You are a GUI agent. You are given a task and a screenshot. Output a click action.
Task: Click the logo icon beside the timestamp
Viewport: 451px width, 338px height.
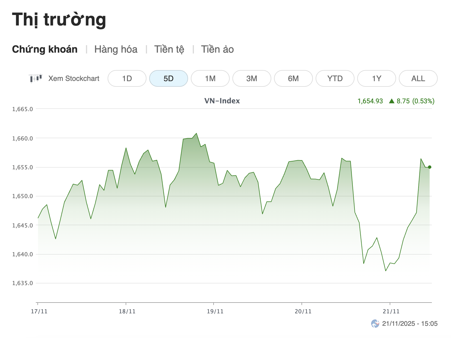tap(375, 324)
